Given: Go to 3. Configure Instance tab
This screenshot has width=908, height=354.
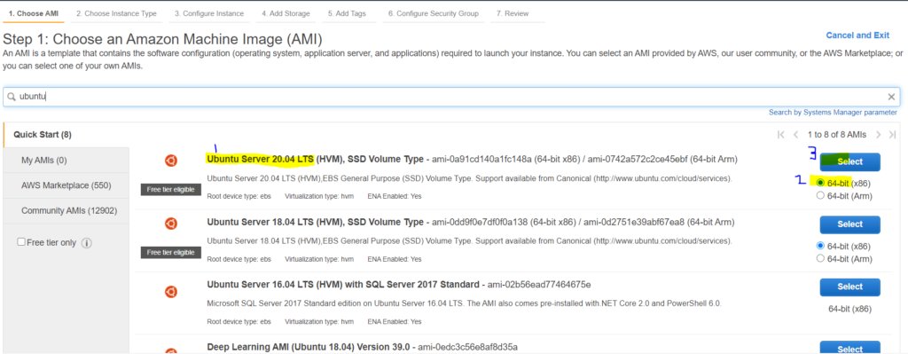Looking at the screenshot, I should click(x=209, y=13).
